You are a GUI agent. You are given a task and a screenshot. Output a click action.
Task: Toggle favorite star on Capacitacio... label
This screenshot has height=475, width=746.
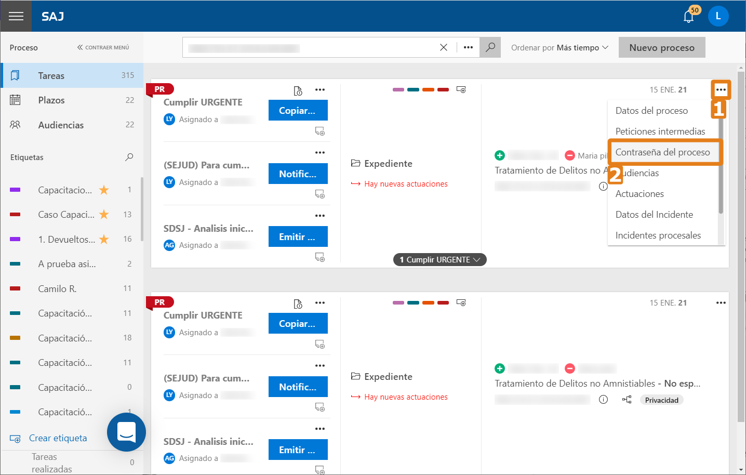tap(104, 190)
